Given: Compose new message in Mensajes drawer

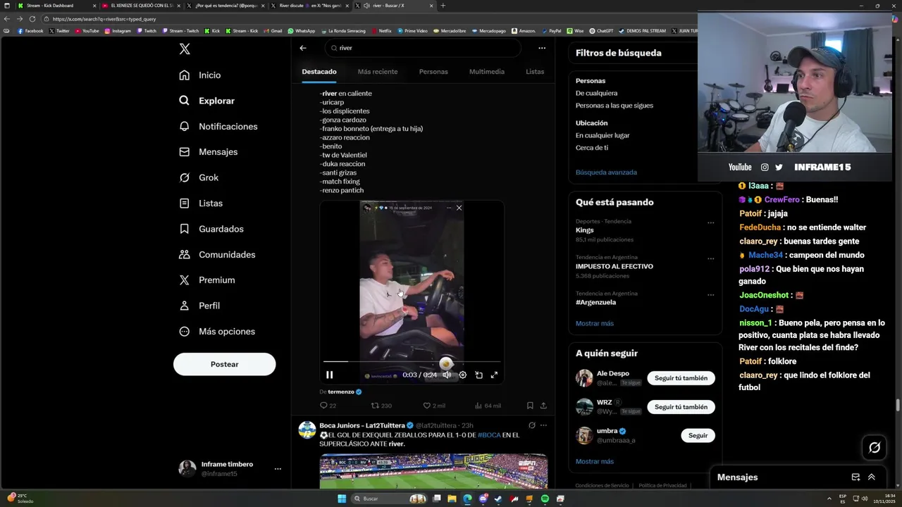Looking at the screenshot, I should click(855, 477).
